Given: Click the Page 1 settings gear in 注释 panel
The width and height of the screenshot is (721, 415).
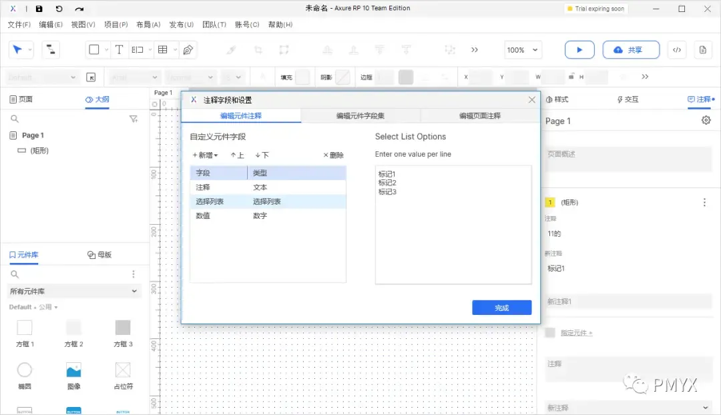Looking at the screenshot, I should pos(706,121).
